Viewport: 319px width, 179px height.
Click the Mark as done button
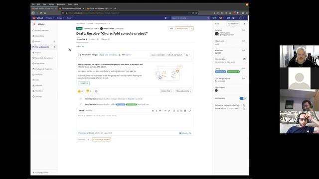233,24
